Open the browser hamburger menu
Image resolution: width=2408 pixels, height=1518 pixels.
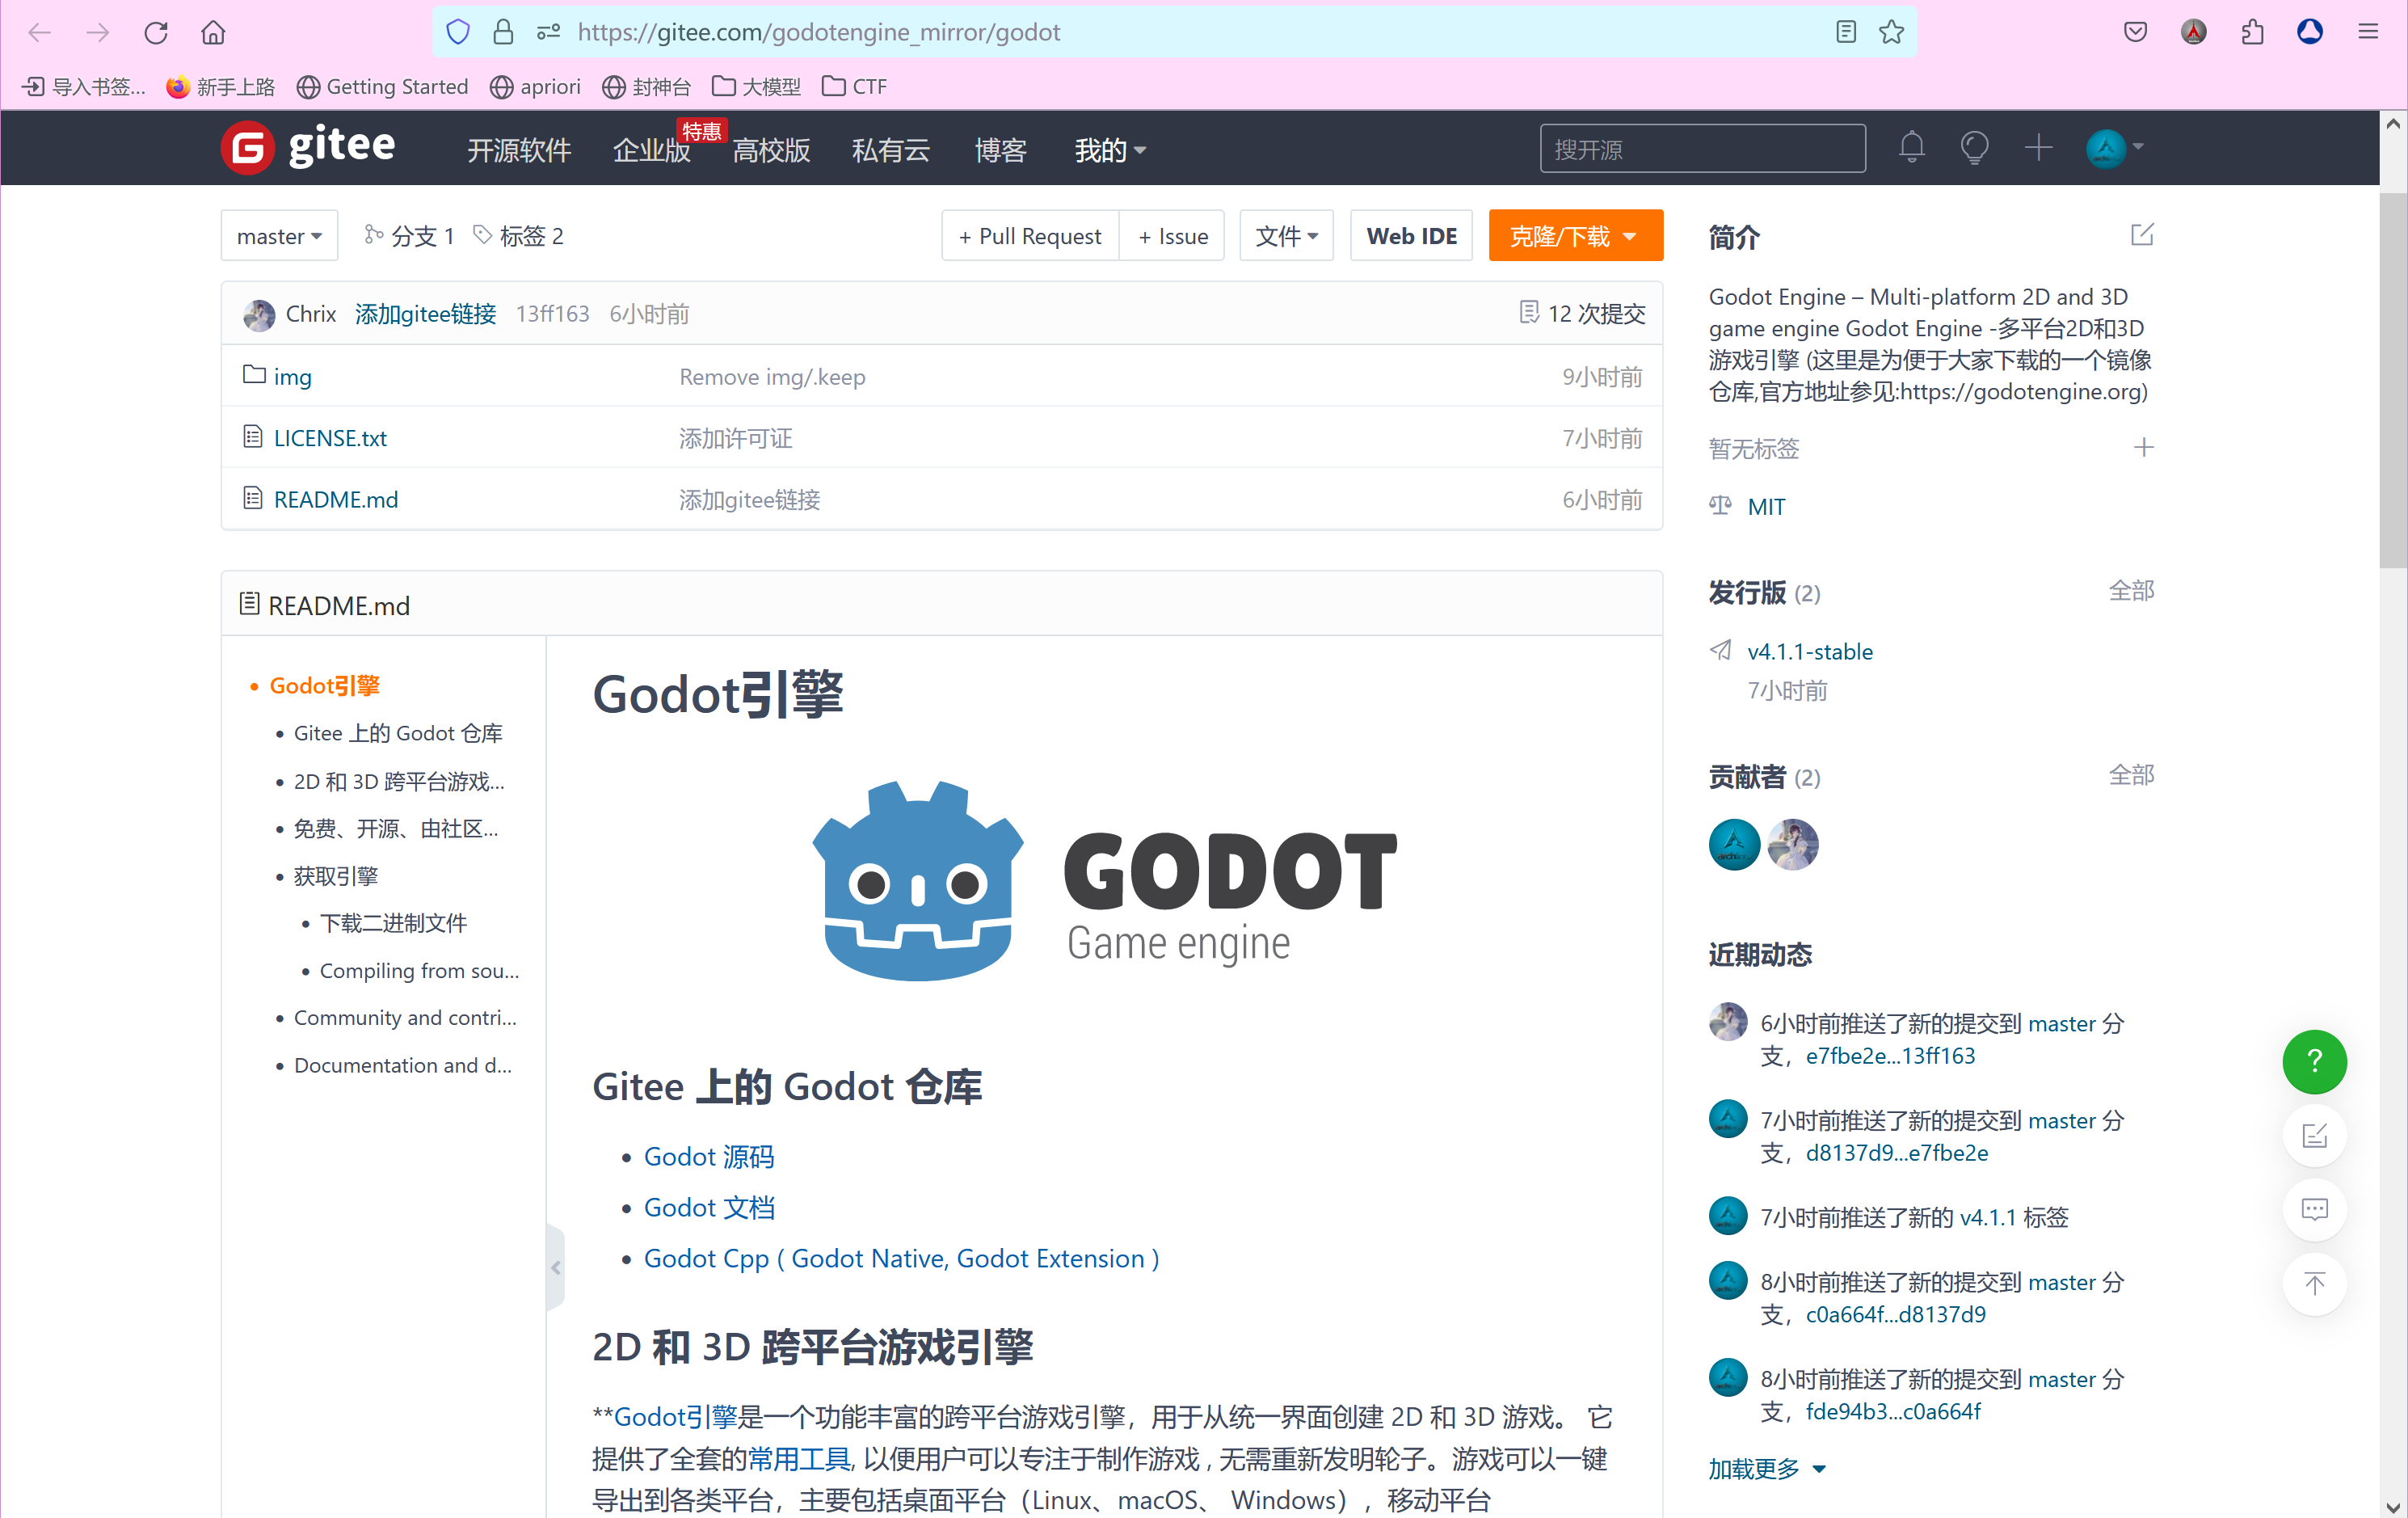pos(2368,32)
